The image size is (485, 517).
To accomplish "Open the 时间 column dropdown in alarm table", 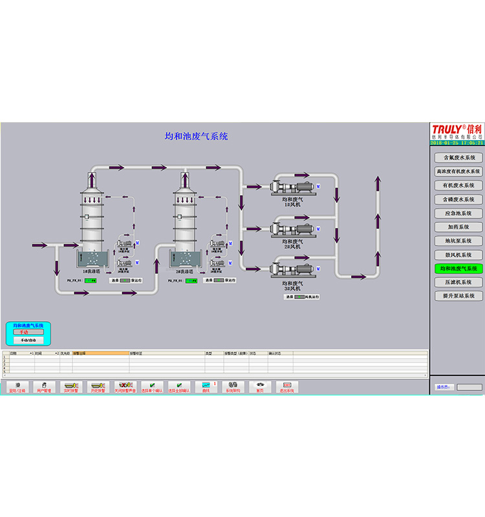I will point(57,353).
